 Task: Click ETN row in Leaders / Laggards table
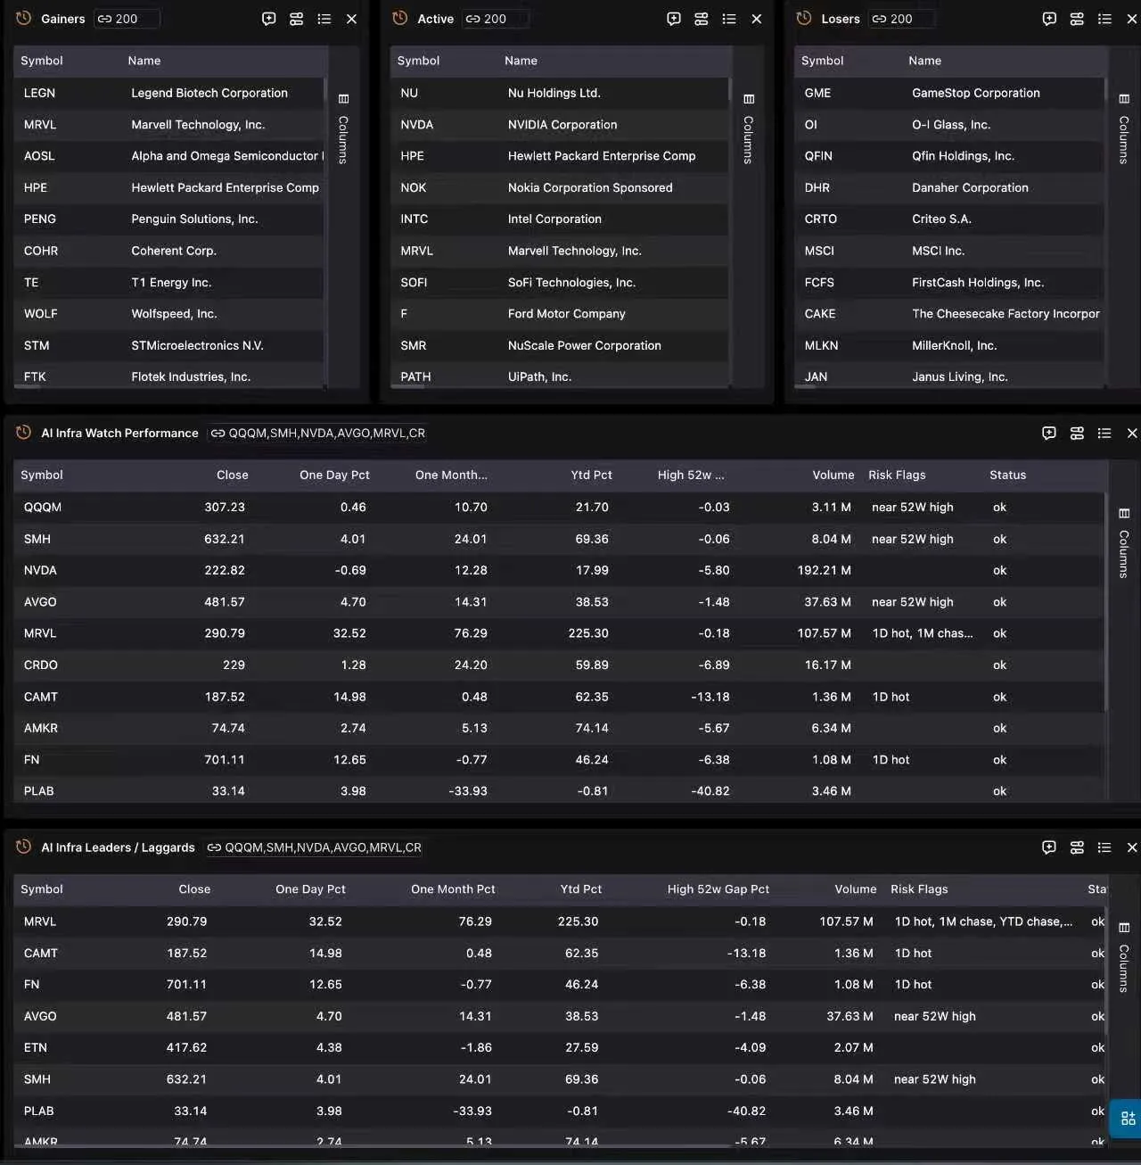pyautogui.click(x=559, y=1048)
